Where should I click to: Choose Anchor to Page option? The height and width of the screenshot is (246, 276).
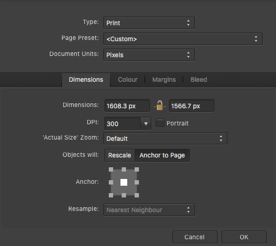tap(162, 155)
